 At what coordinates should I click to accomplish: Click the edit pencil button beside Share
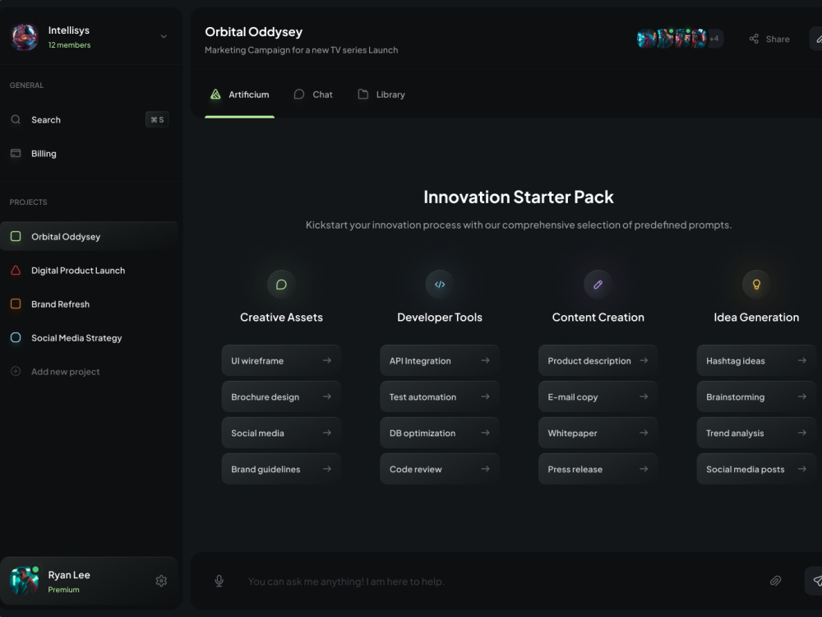coord(817,39)
